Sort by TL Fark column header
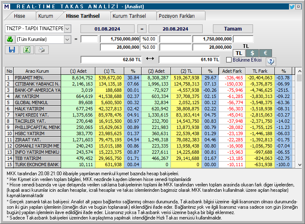Viewport: 305px width, 224px height. click(260, 71)
